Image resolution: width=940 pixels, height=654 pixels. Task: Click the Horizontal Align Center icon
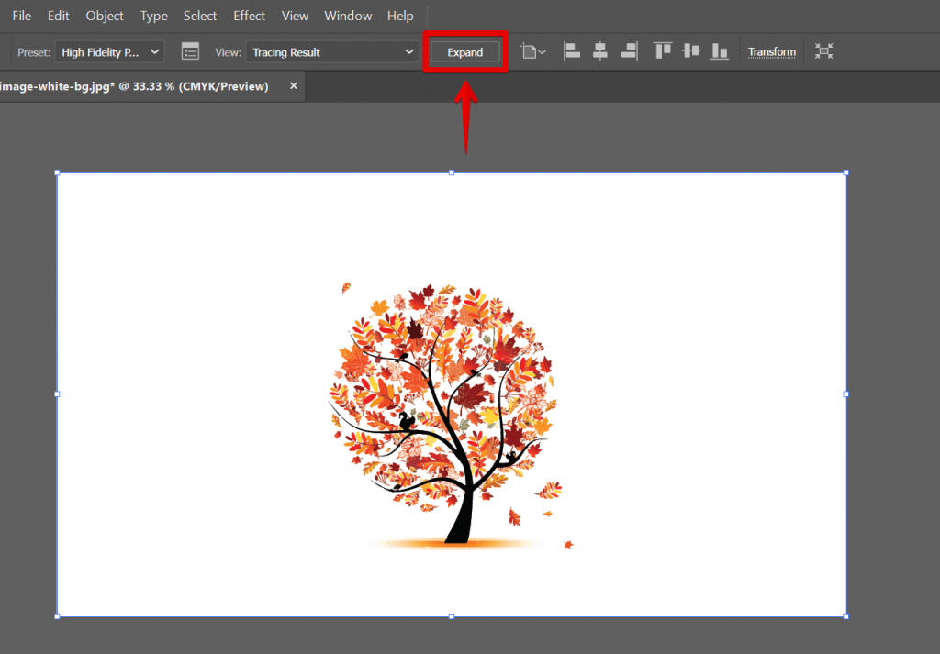pyautogui.click(x=600, y=51)
